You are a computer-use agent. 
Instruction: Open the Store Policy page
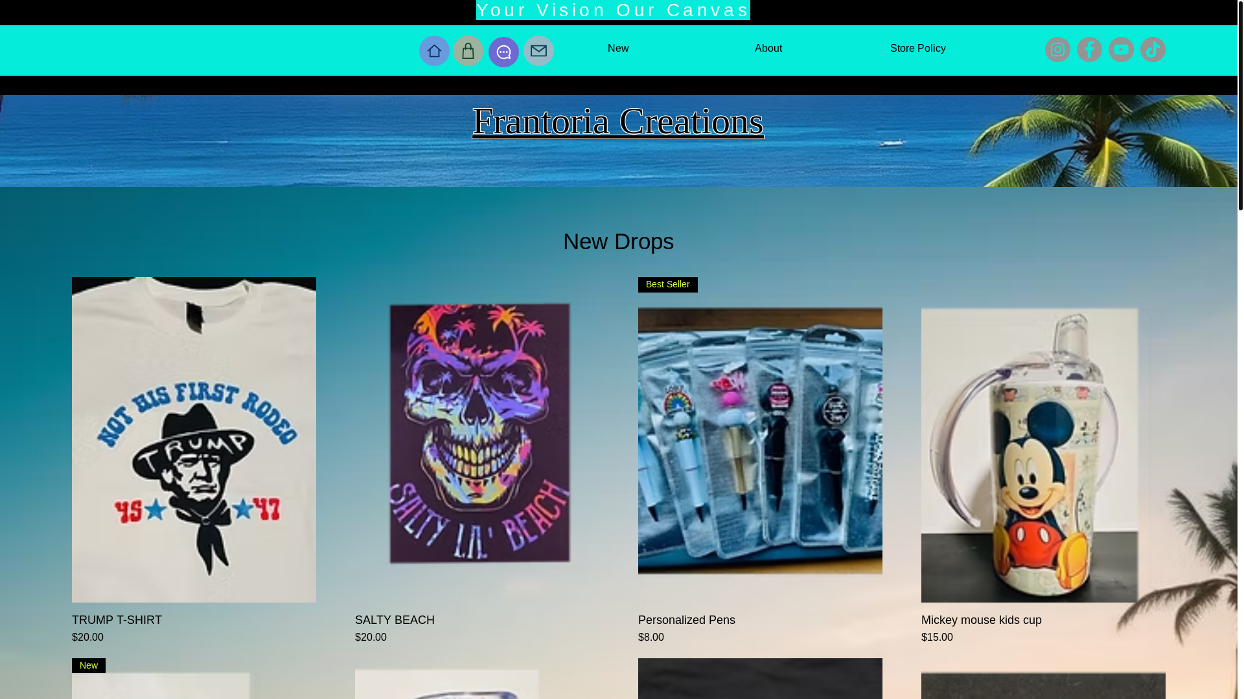[917, 49]
